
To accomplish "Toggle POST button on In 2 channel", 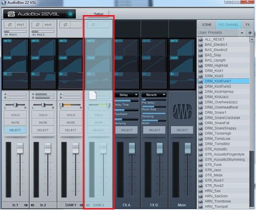I will click(49, 25).
